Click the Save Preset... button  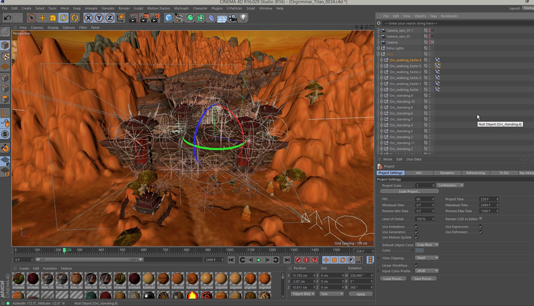pos(424,279)
